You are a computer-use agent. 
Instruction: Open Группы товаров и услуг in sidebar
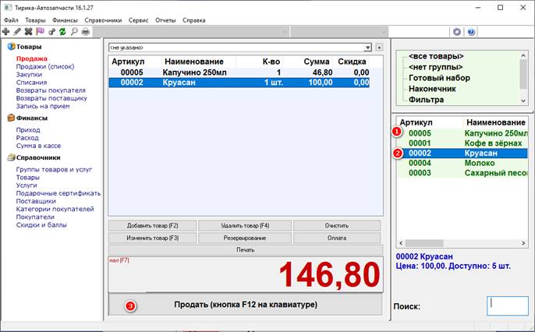click(55, 169)
